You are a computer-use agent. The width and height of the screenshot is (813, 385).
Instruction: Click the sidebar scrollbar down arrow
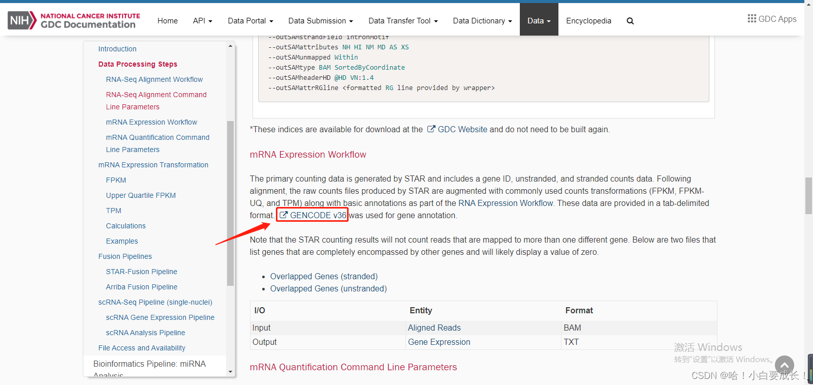point(230,372)
